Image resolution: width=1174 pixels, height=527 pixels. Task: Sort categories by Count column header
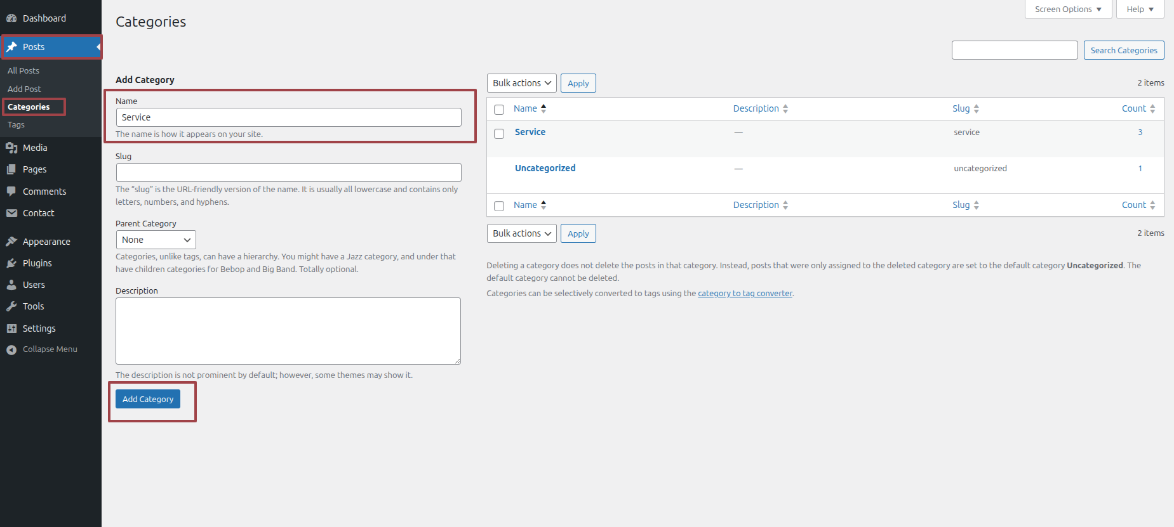[x=1133, y=108]
